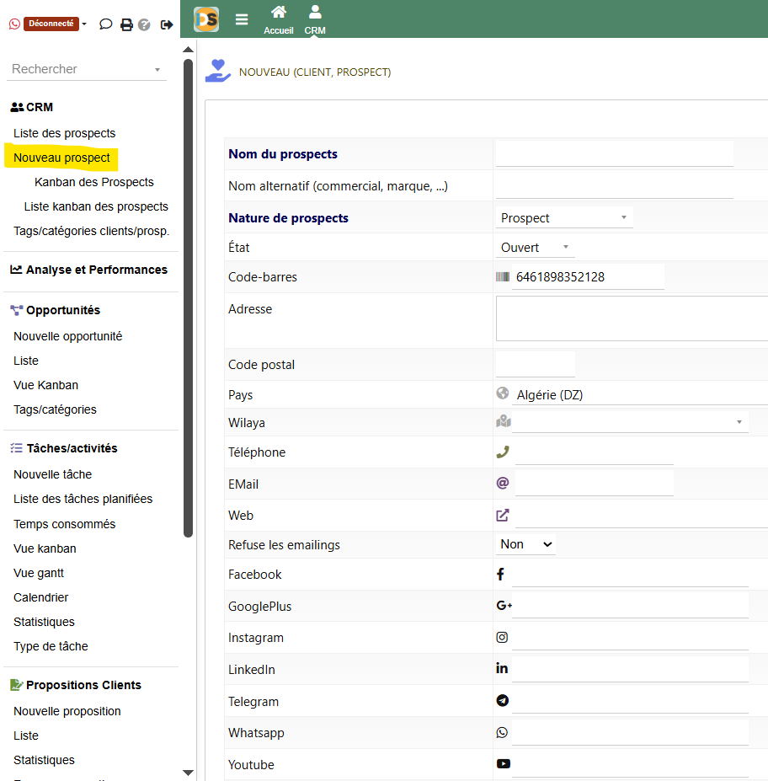
Task: Open the hamburger menu icon
Action: click(x=242, y=19)
